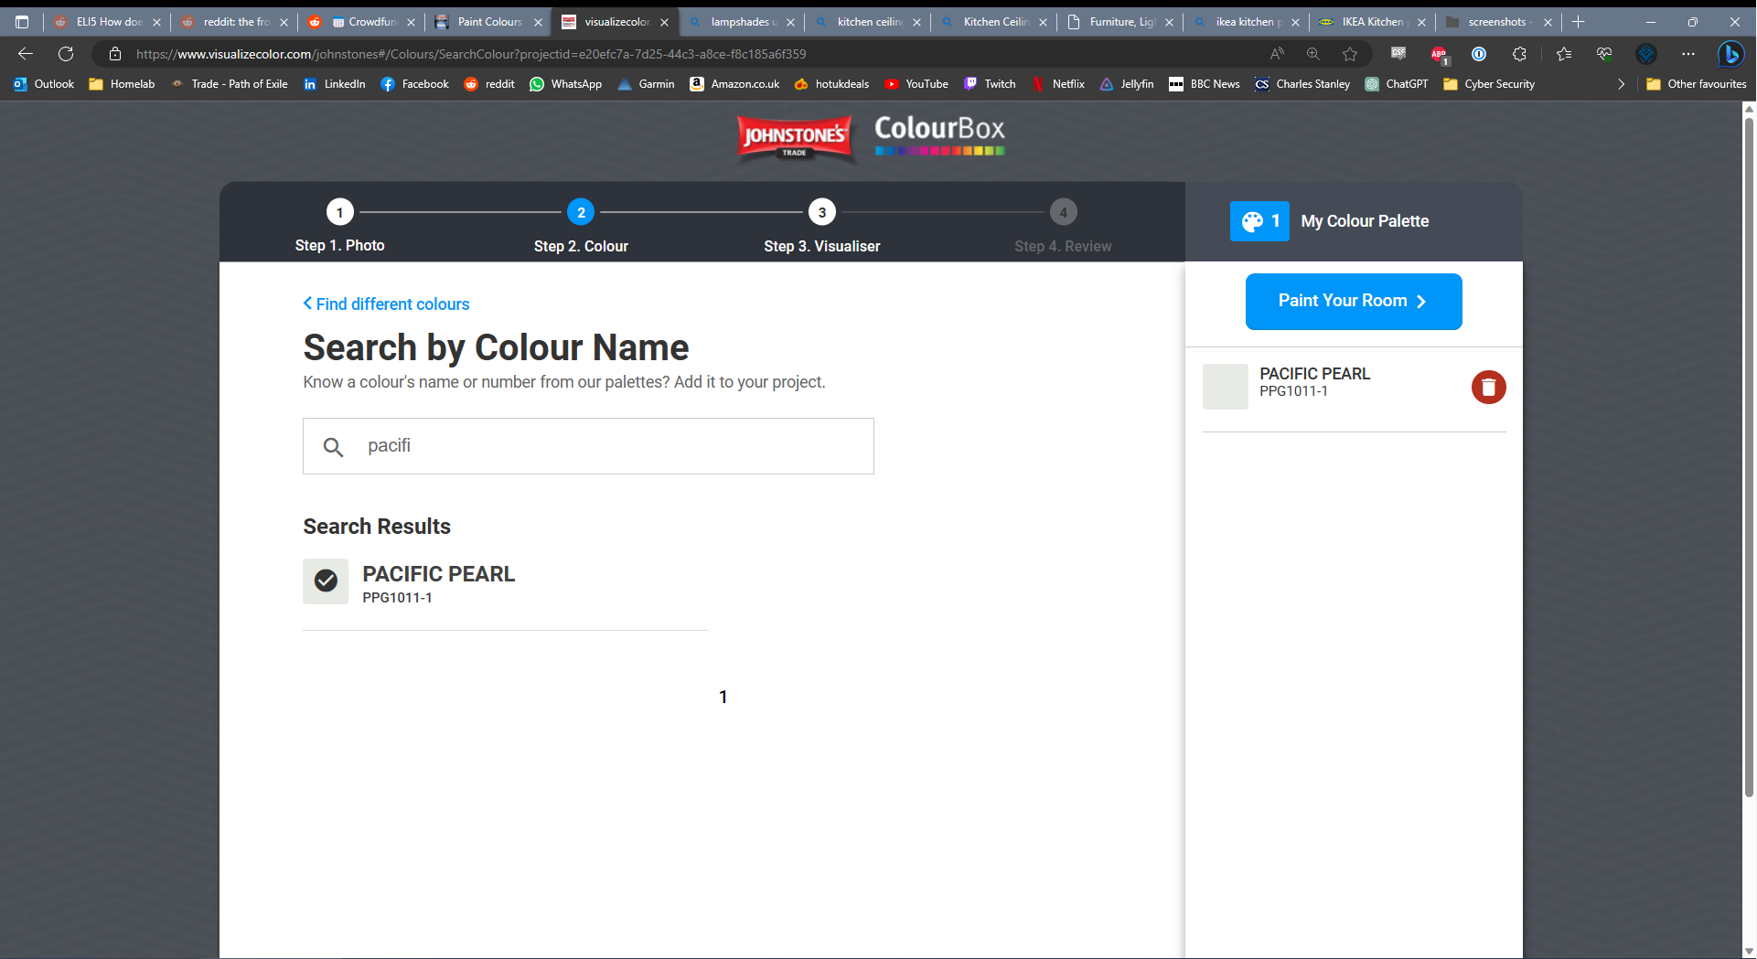The width and height of the screenshot is (1757, 959).
Task: Add this page to favourites
Action: [1350, 54]
